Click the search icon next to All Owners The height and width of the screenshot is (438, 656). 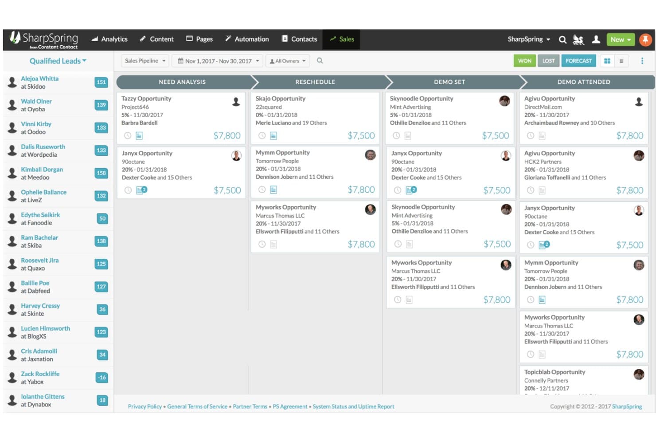(x=320, y=61)
